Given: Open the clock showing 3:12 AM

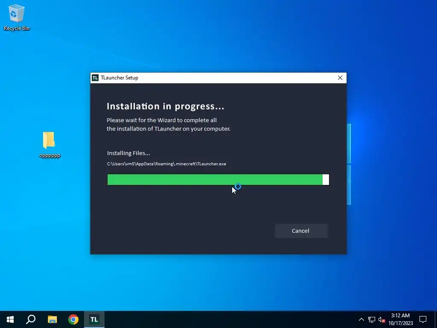Looking at the screenshot, I should [x=400, y=319].
